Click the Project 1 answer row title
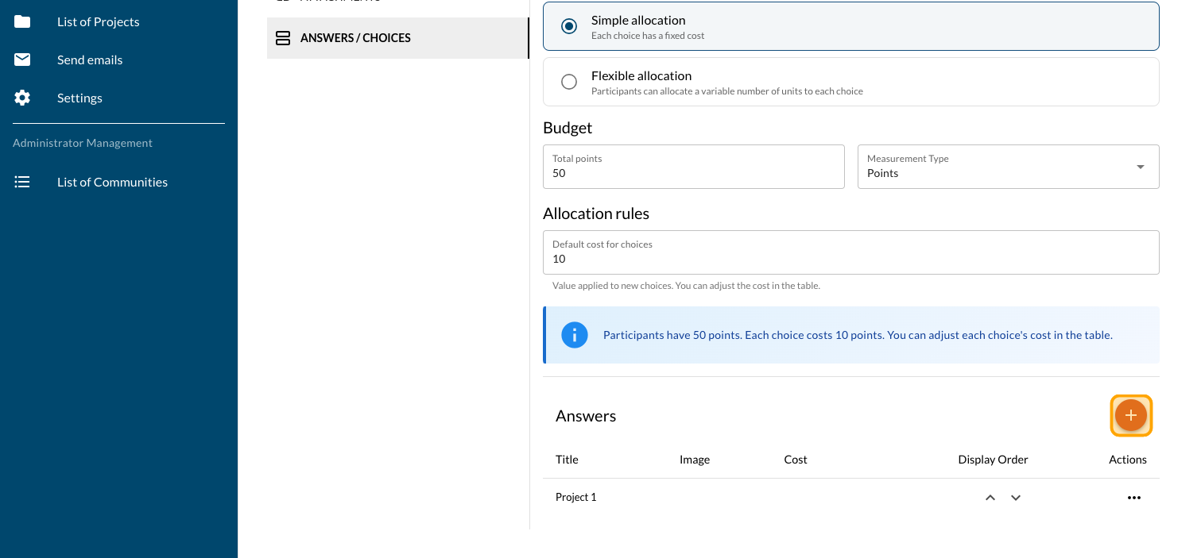 pos(576,498)
